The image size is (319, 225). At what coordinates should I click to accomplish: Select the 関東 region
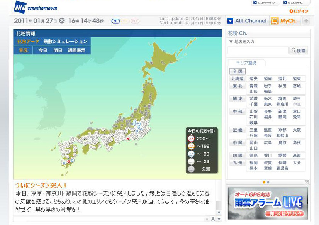tap(238, 99)
